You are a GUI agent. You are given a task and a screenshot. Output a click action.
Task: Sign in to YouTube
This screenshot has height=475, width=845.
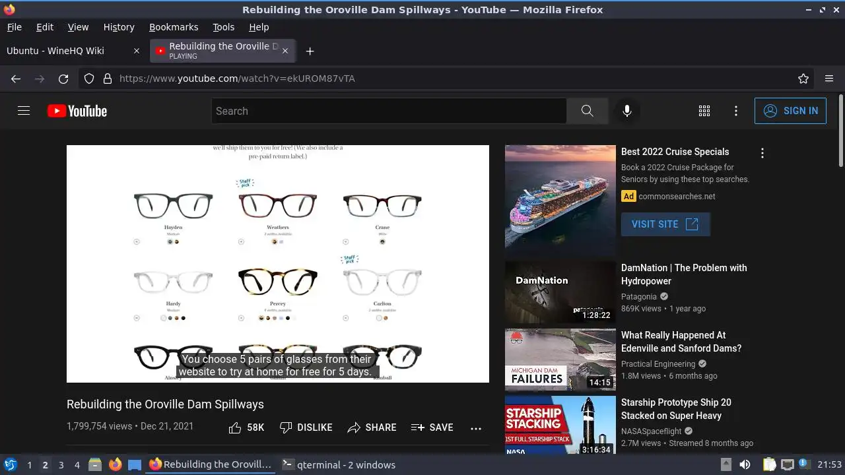[790, 111]
